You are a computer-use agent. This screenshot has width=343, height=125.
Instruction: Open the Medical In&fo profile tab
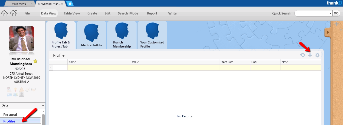(91, 35)
